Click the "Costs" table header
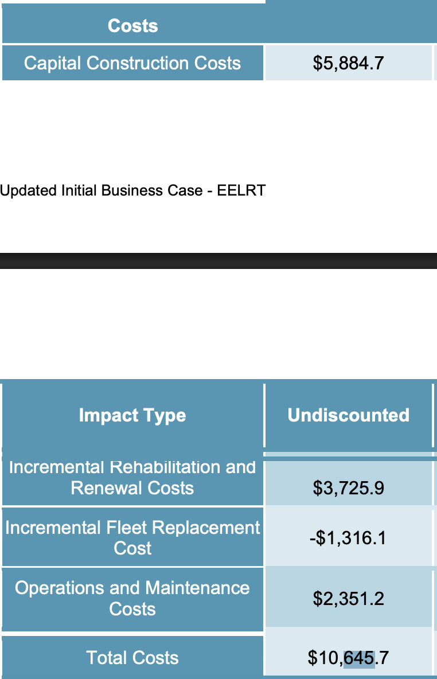 [132, 26]
